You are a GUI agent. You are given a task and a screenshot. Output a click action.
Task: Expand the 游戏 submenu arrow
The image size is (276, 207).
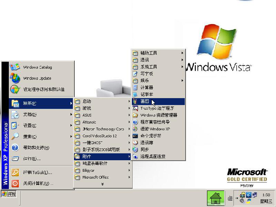[129, 108]
